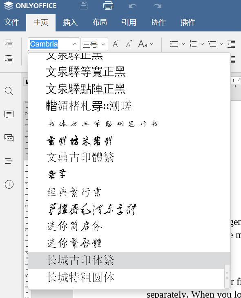The height and width of the screenshot is (298, 241).
Task: Click the Print icon
Action: (x=108, y=6)
